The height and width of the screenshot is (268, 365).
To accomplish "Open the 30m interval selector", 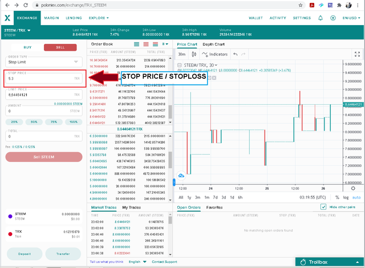I will tap(182, 54).
